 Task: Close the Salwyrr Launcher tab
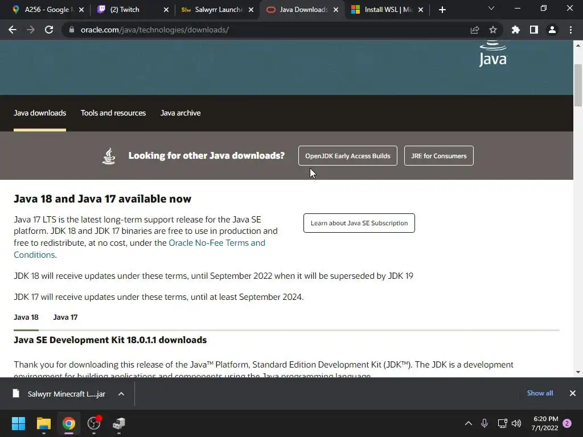click(251, 10)
